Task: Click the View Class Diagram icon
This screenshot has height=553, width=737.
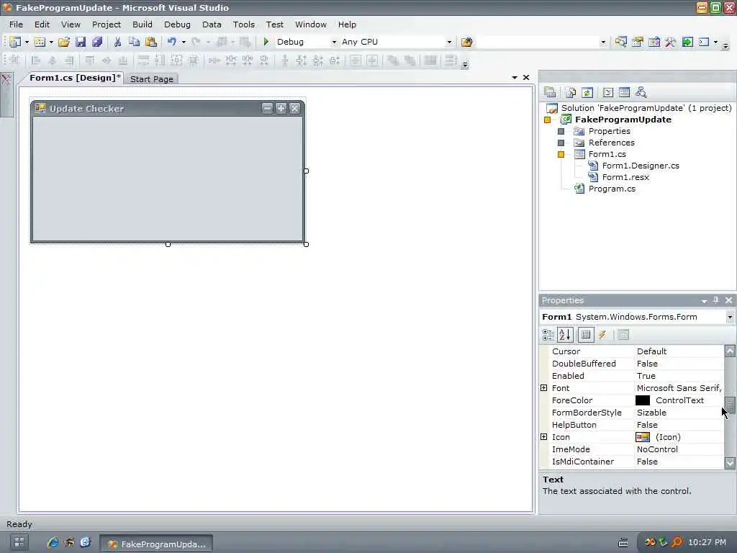Action: 641,92
